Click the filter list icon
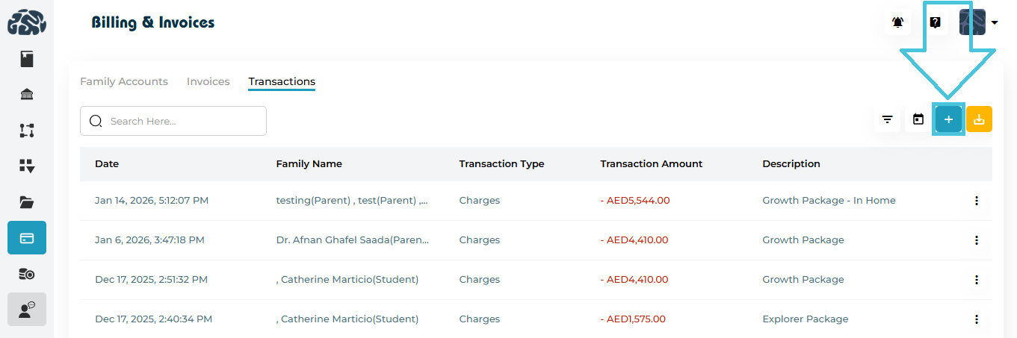Image resolution: width=1017 pixels, height=338 pixels. click(887, 119)
